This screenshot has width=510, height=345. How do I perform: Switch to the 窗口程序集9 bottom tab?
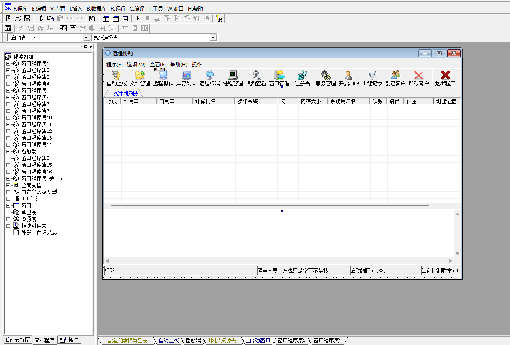pos(291,340)
